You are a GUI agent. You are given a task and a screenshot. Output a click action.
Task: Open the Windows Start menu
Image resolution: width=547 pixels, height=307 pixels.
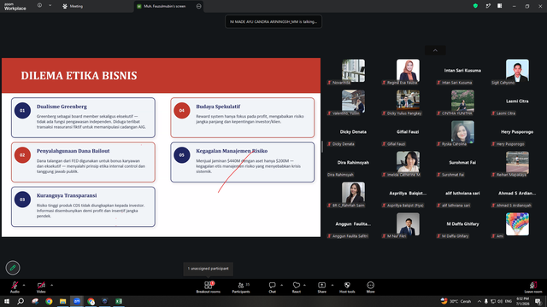(x=6, y=301)
